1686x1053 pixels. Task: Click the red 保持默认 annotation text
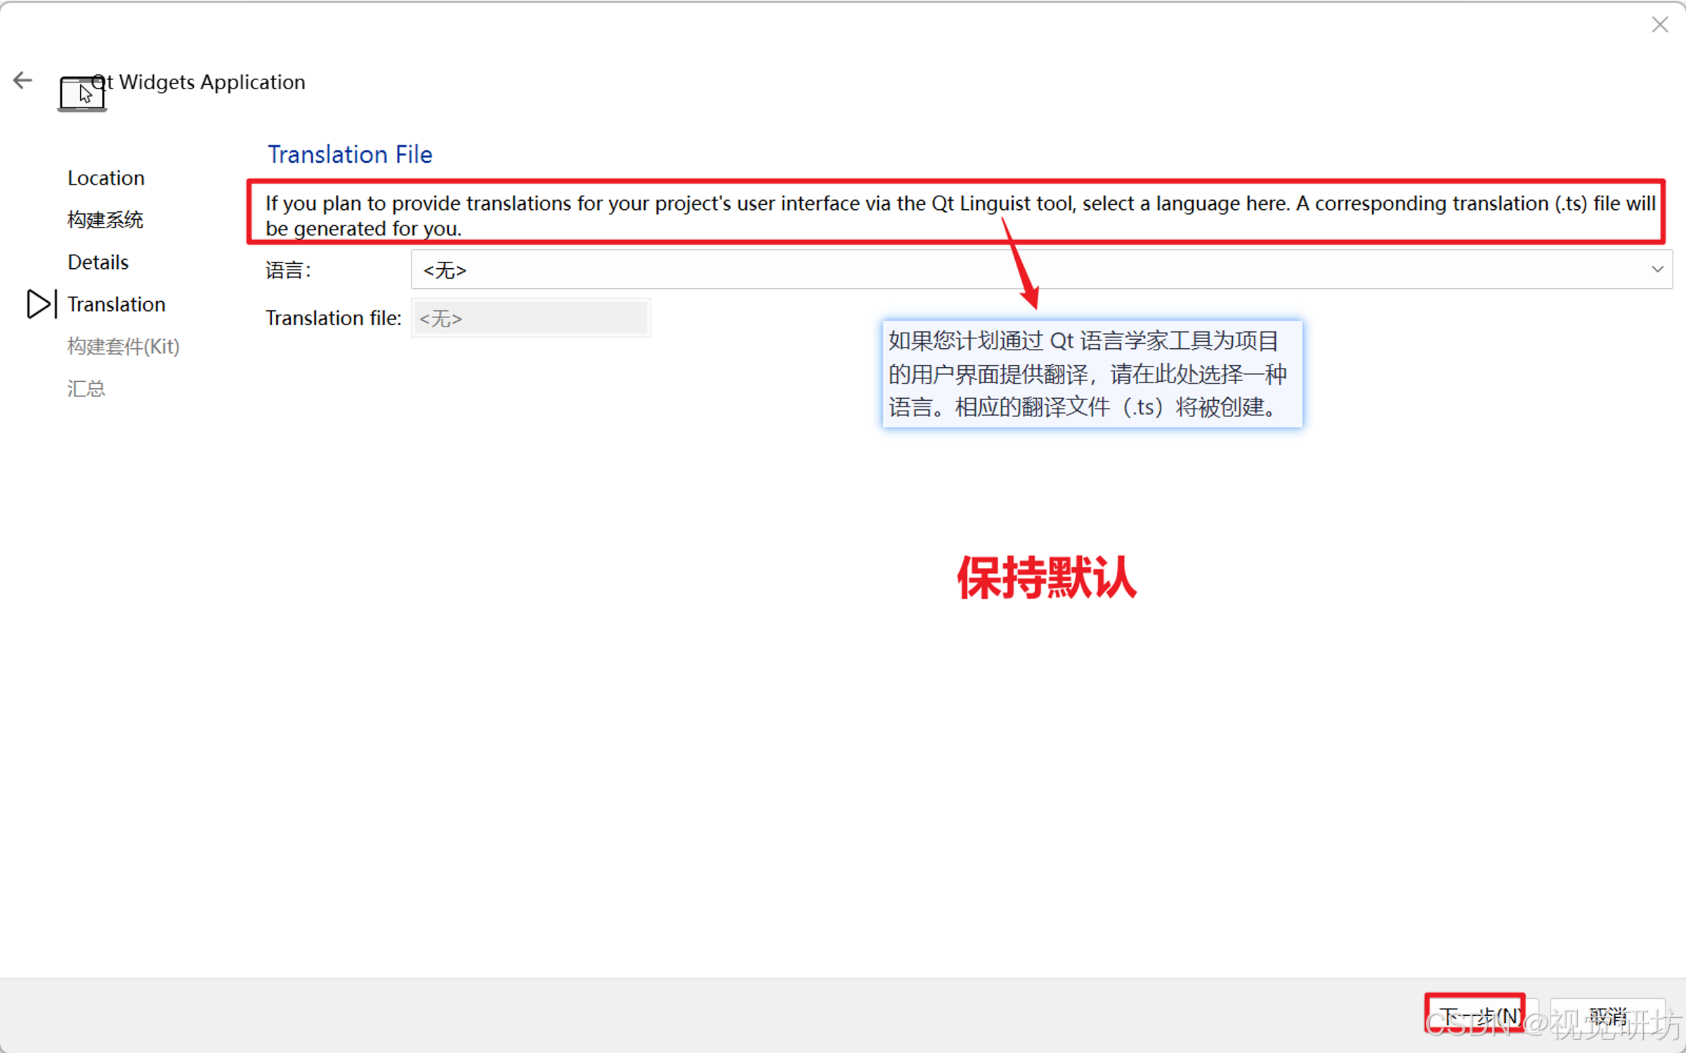pyautogui.click(x=1047, y=577)
